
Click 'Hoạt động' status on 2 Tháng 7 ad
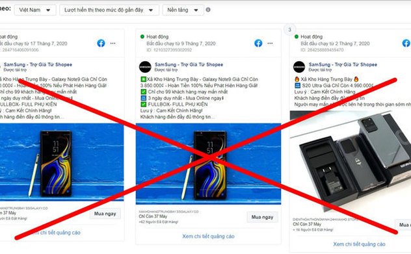pos(312,36)
